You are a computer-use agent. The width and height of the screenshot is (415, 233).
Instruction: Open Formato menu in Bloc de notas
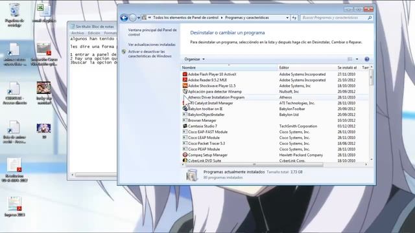point(110,33)
